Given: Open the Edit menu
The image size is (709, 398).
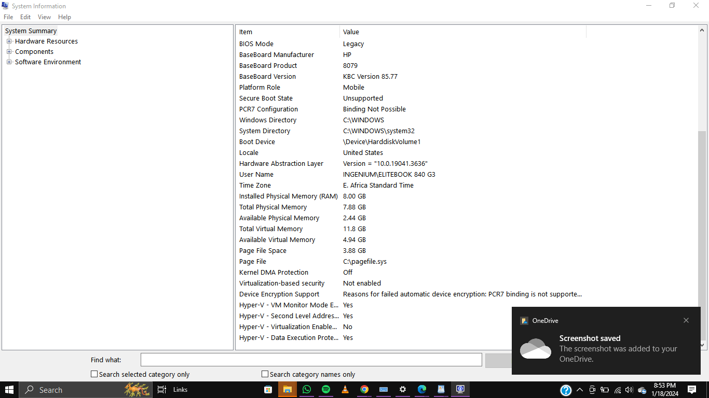Looking at the screenshot, I should click(x=25, y=17).
